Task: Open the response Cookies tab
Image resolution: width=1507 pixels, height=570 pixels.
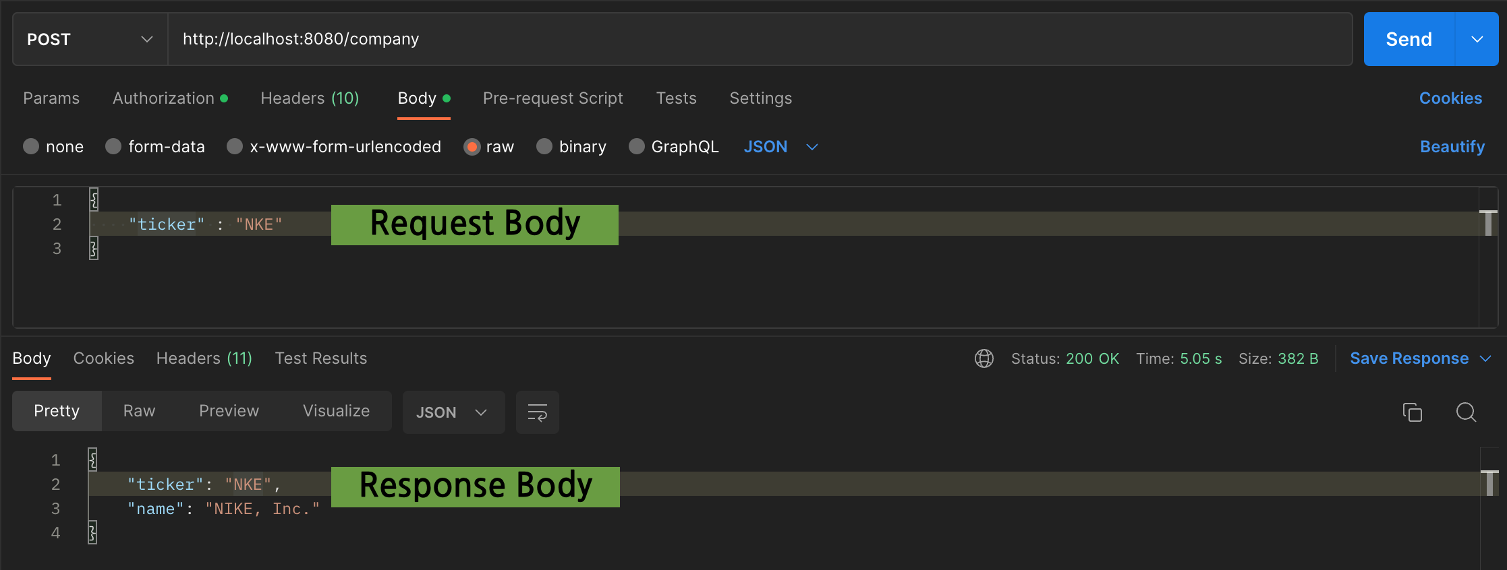Action: pyautogui.click(x=104, y=358)
